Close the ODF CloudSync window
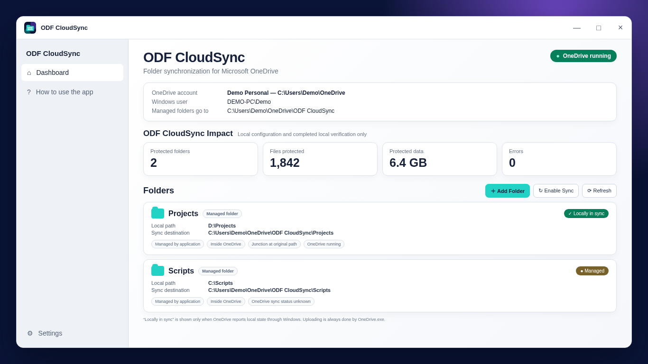 coord(620,28)
